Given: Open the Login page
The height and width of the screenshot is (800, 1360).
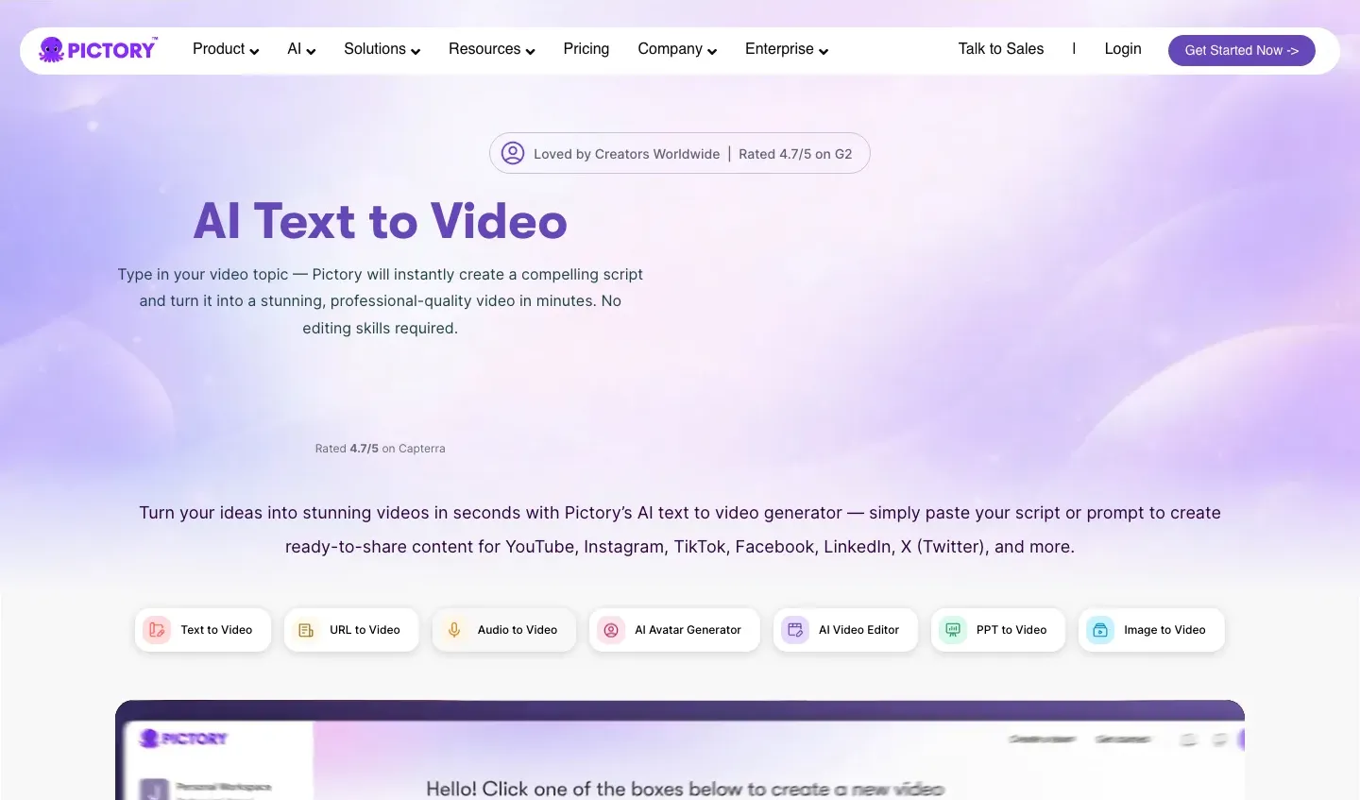Looking at the screenshot, I should point(1123,49).
